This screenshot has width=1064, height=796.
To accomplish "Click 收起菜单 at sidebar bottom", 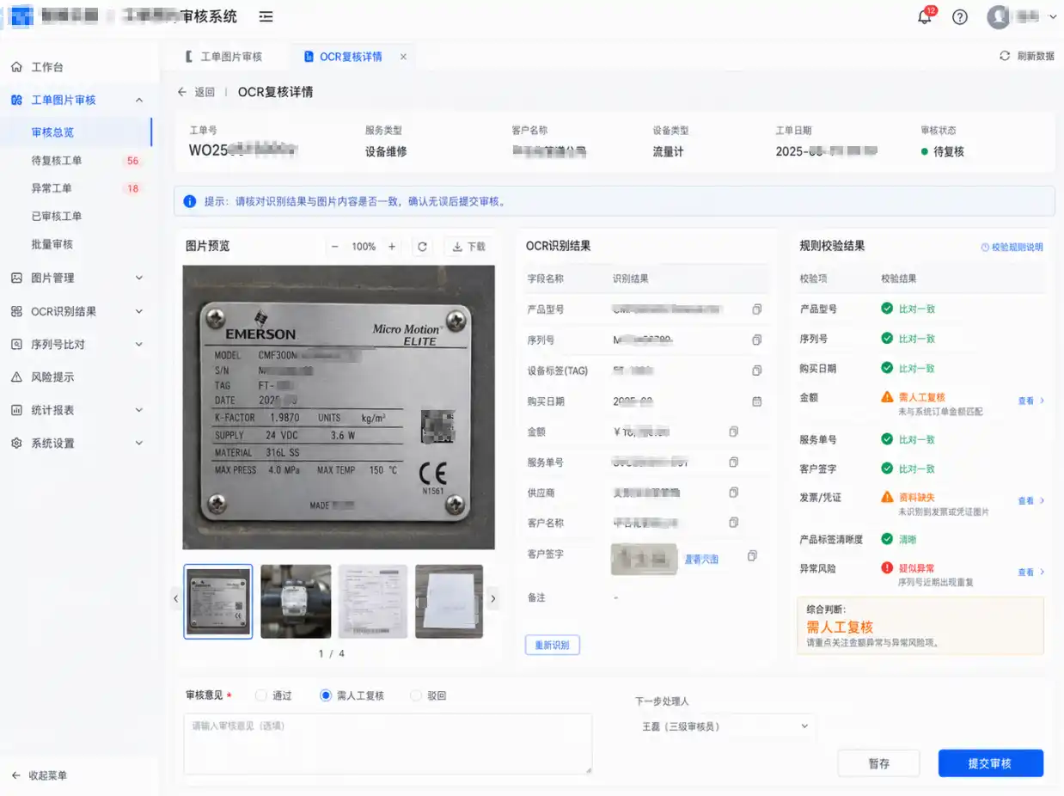I will [39, 775].
